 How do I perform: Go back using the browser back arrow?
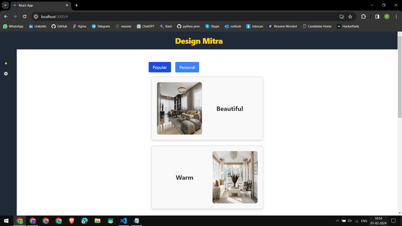coord(6,16)
